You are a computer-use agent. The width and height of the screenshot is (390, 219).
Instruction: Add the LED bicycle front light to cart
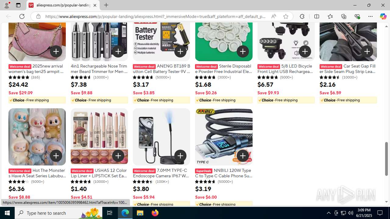tap(305, 51)
